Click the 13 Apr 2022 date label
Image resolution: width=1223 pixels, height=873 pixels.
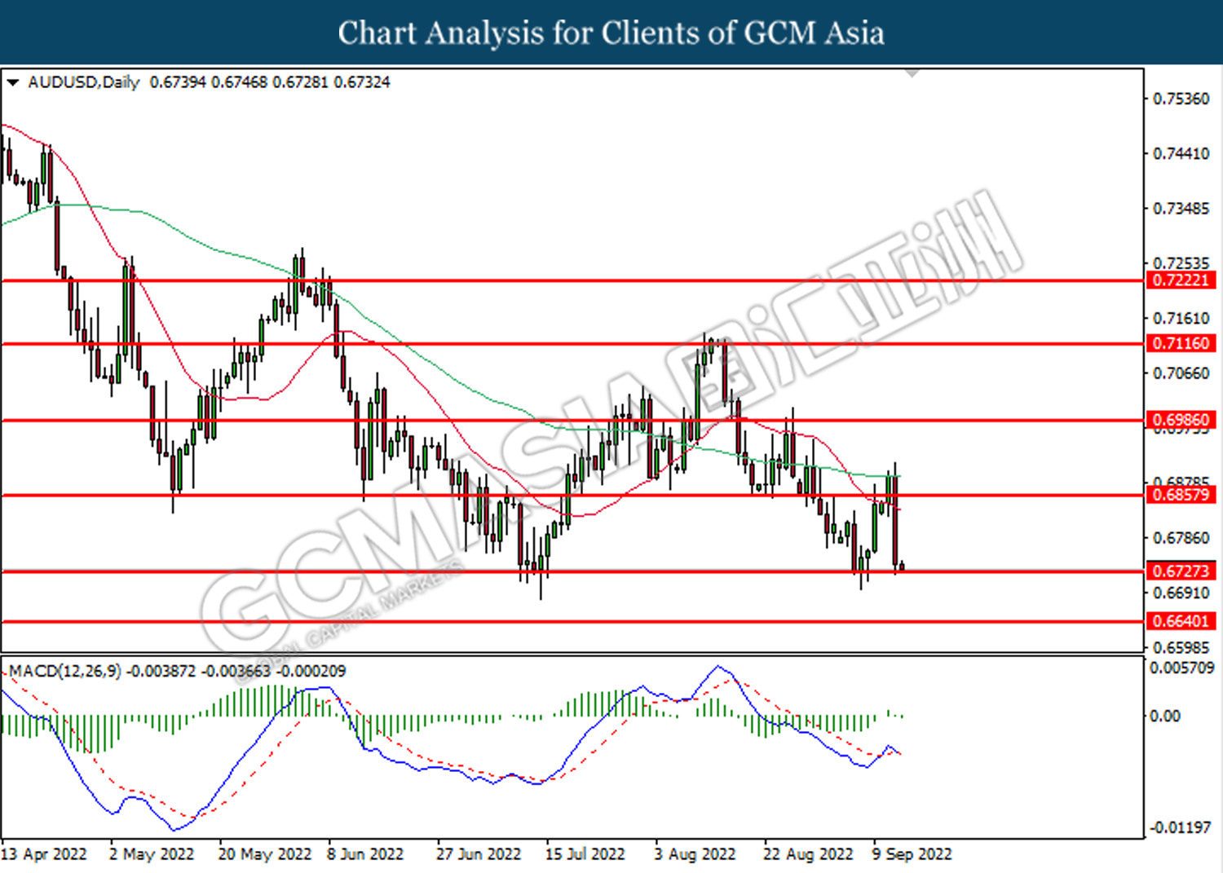click(x=44, y=854)
